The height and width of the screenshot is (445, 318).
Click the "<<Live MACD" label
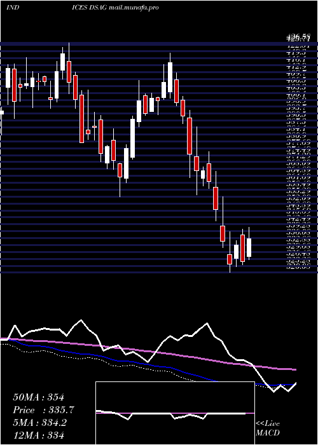(x=268, y=428)
